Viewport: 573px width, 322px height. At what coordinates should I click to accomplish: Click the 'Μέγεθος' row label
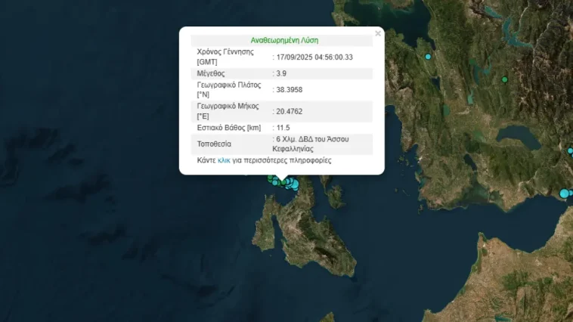coord(211,73)
